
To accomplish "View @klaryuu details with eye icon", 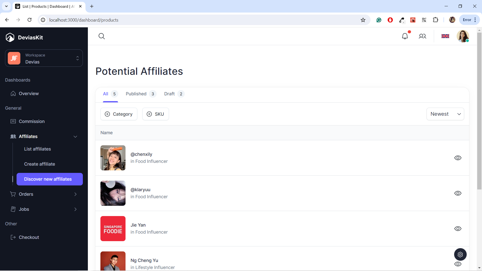I will pos(458,193).
